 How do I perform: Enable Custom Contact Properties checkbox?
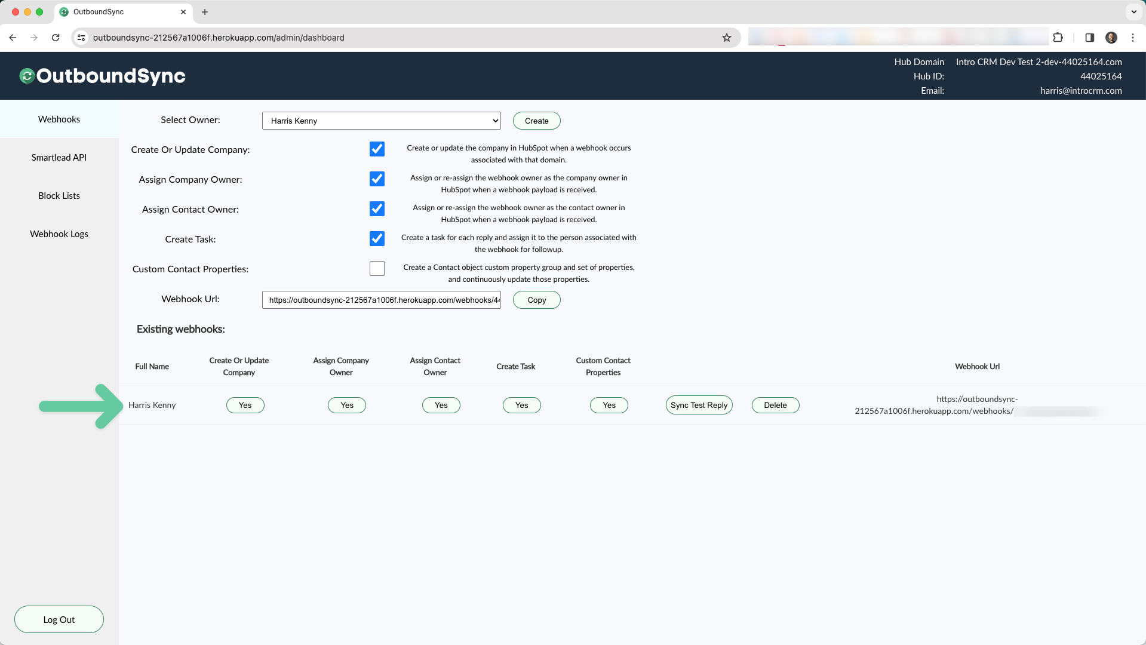(x=377, y=269)
